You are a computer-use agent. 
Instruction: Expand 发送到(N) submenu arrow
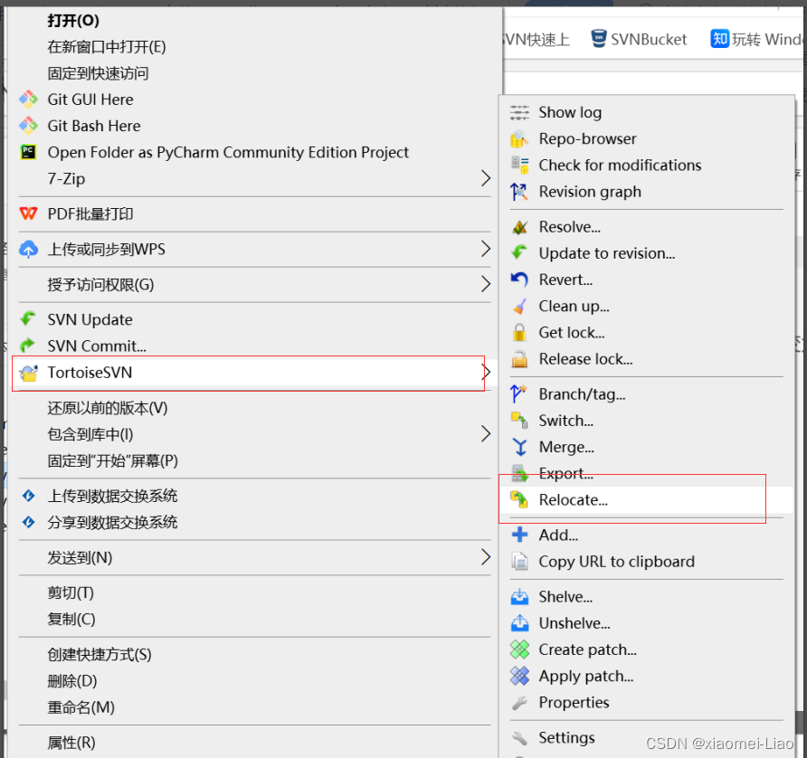(485, 557)
